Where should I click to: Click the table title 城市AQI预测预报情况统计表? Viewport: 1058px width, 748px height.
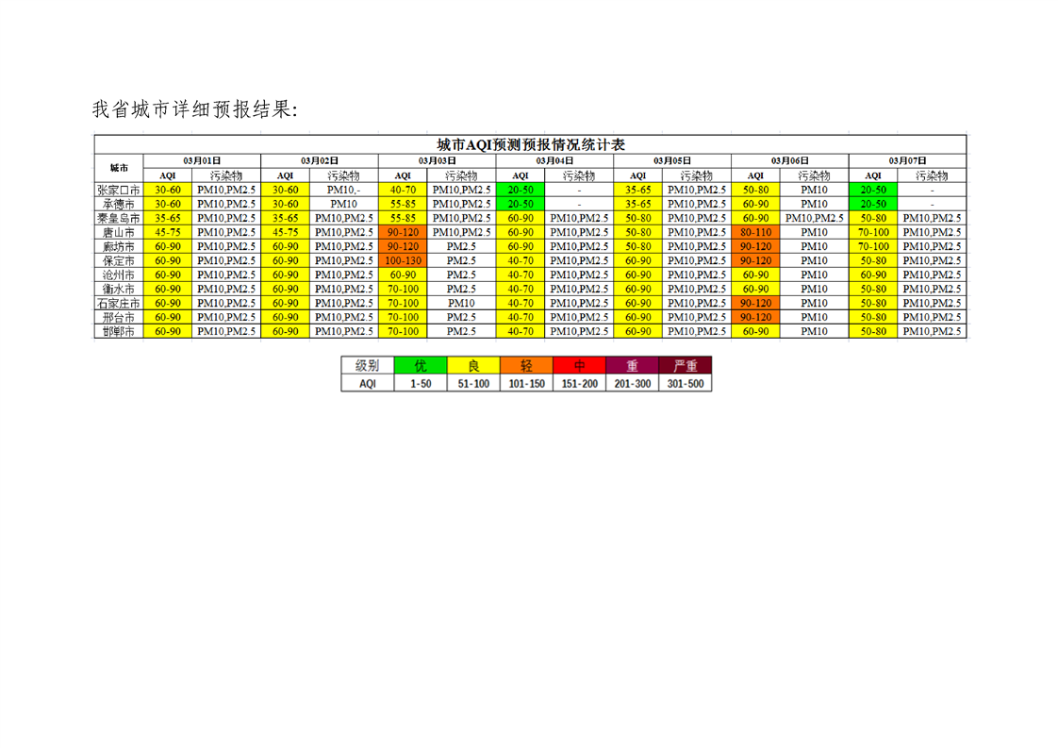(531, 144)
